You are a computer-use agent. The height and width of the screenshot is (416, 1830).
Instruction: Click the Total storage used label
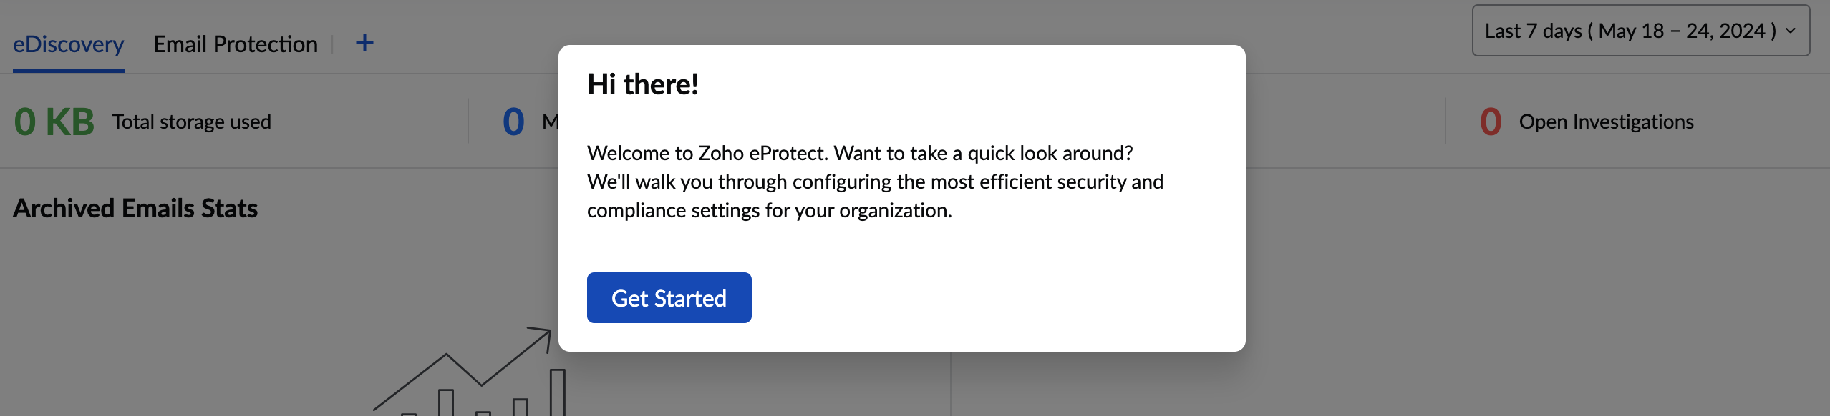click(x=191, y=122)
